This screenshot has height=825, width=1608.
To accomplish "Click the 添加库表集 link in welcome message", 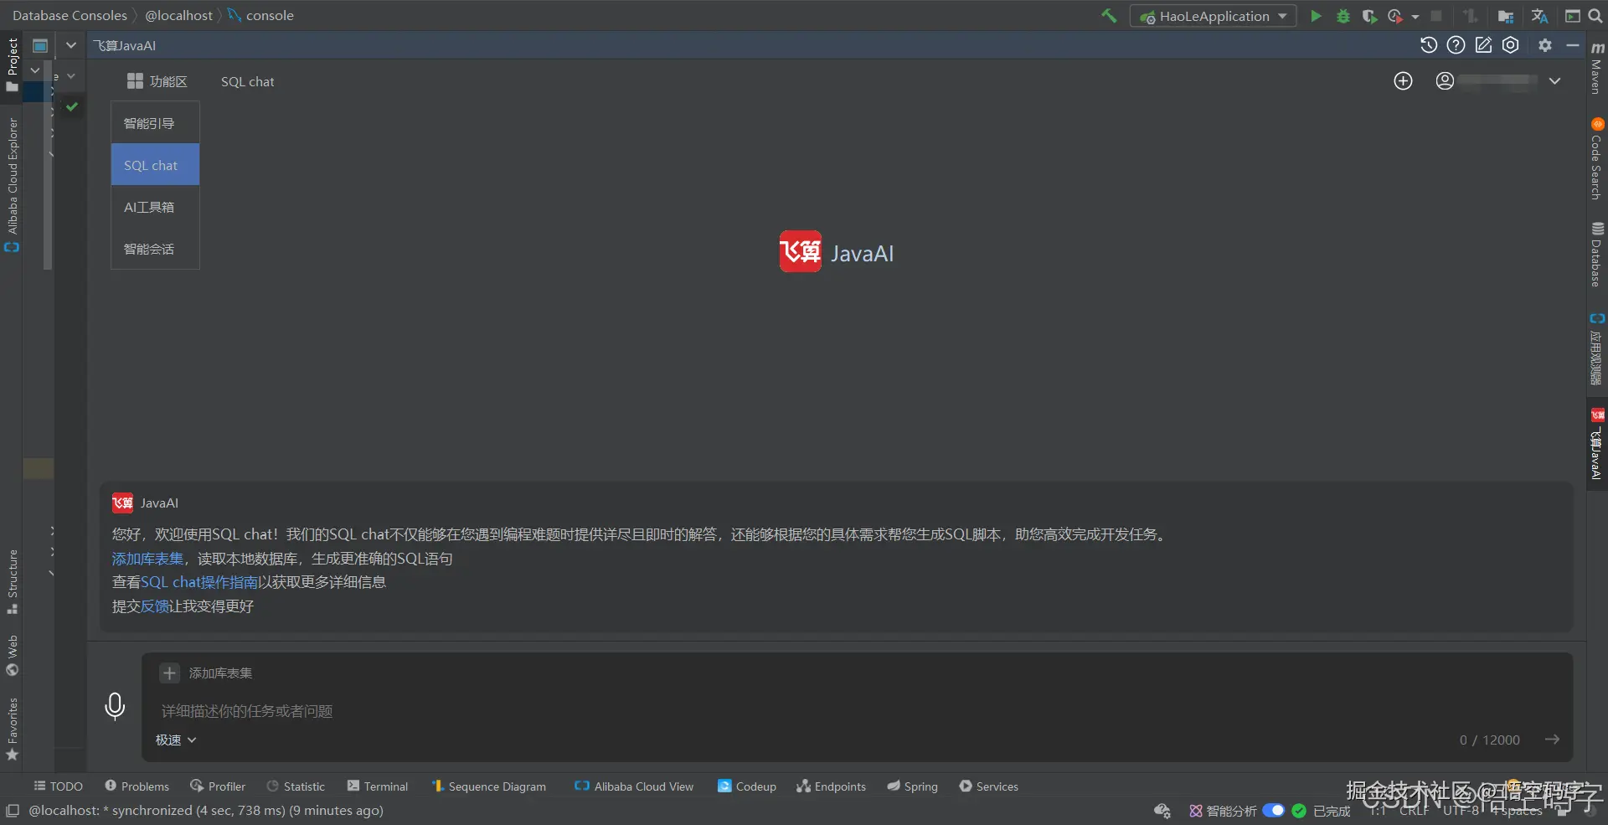I will coord(147,558).
